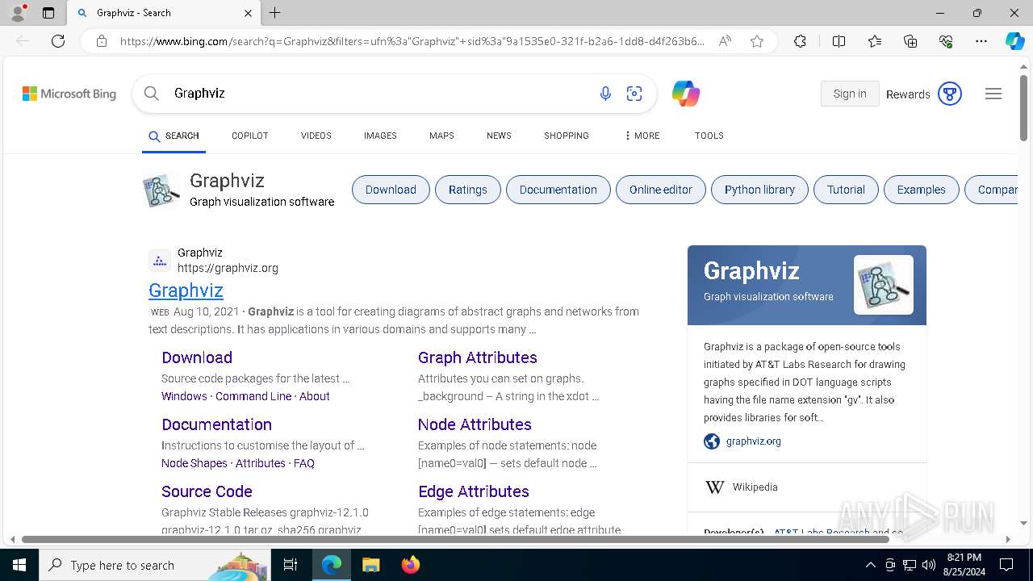Show hidden system tray icons
The width and height of the screenshot is (1033, 581).
pos(870,565)
